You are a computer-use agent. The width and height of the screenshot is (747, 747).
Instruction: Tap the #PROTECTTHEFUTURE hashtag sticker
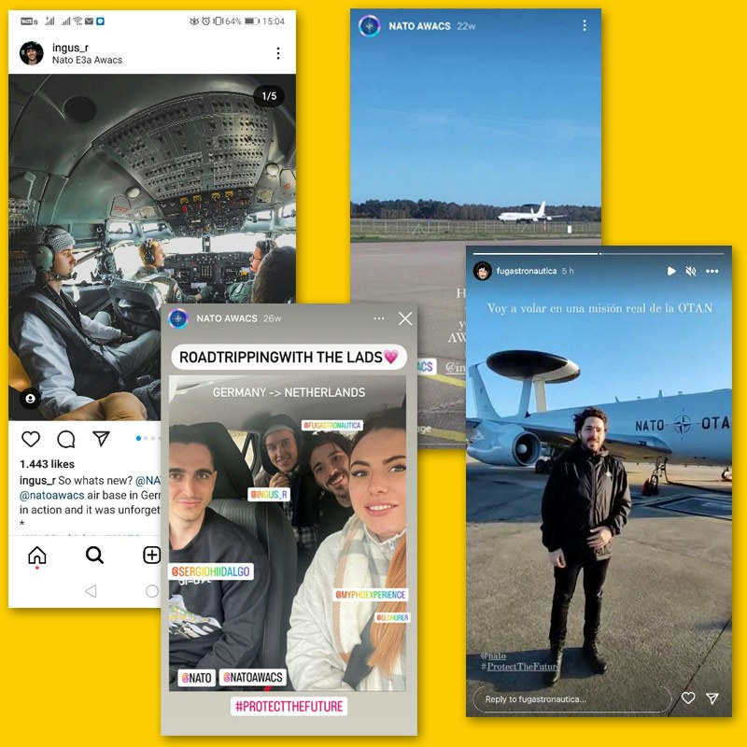point(289,706)
